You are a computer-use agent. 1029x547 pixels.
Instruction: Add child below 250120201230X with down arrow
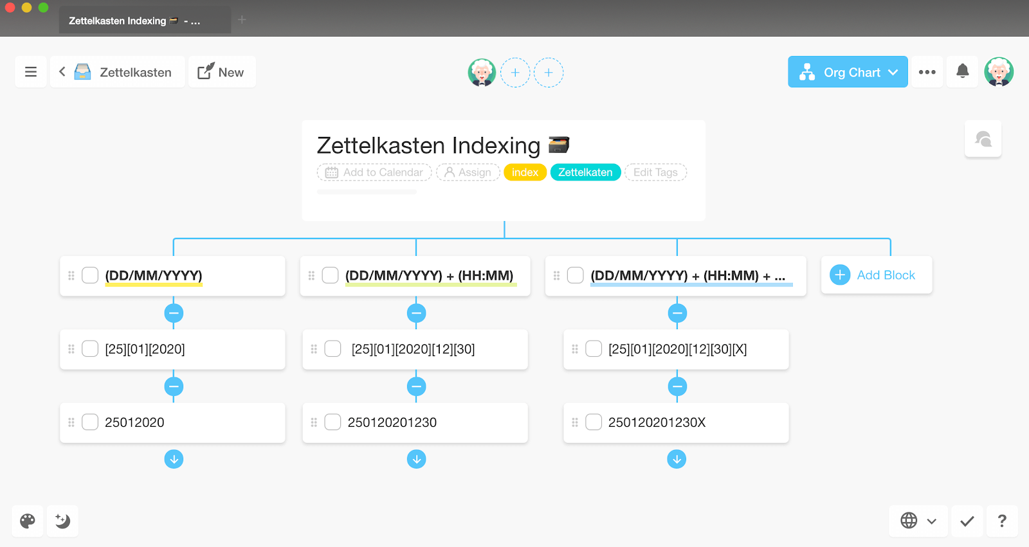677,459
